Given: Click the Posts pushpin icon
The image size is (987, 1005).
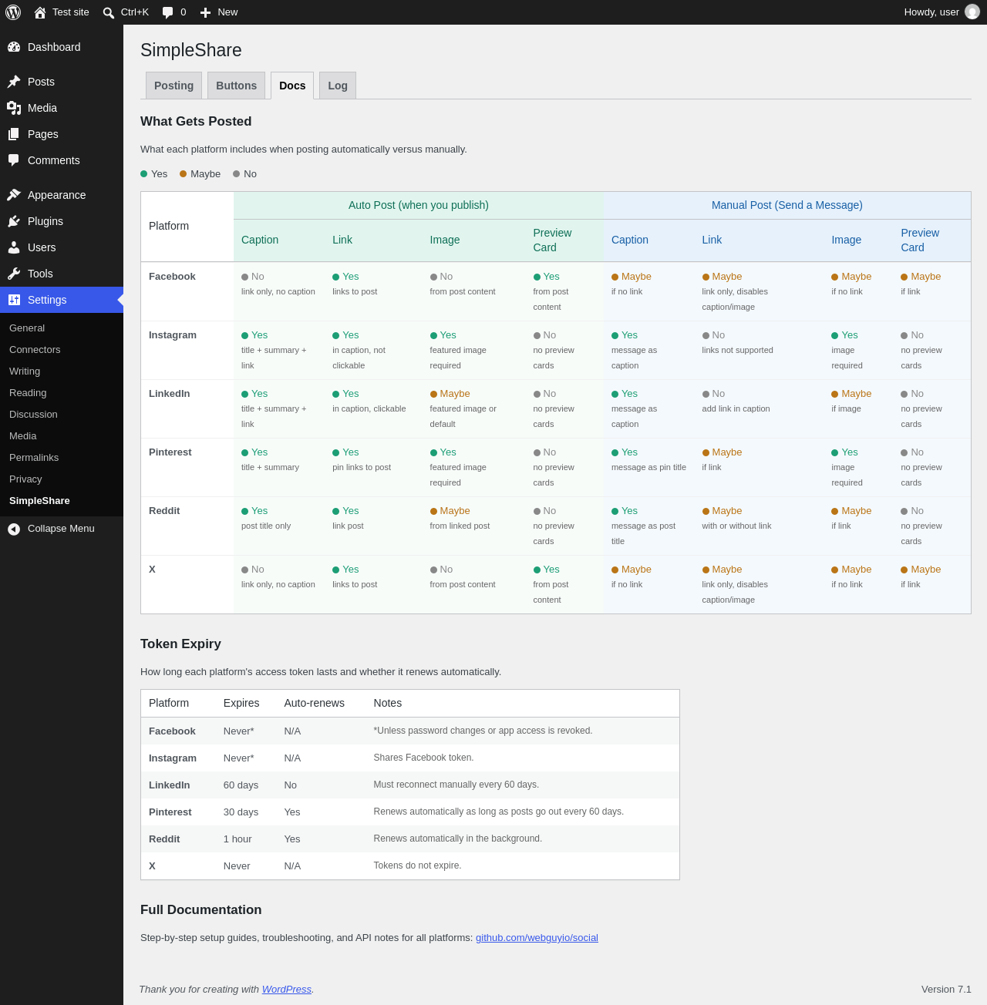Looking at the screenshot, I should pos(14,82).
